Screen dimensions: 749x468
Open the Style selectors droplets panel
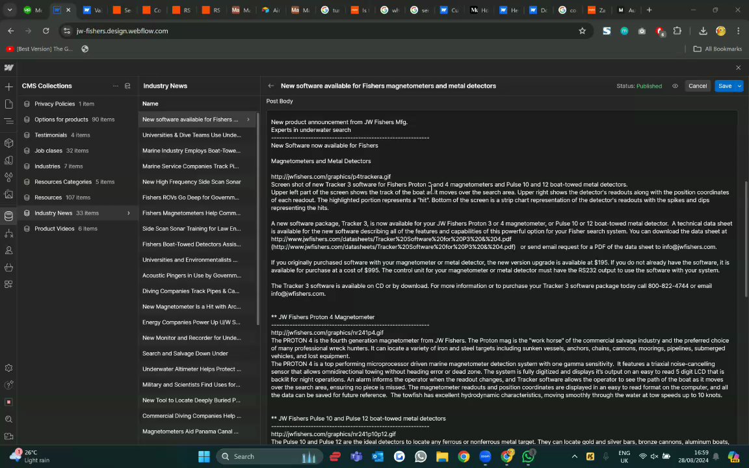tap(8, 177)
